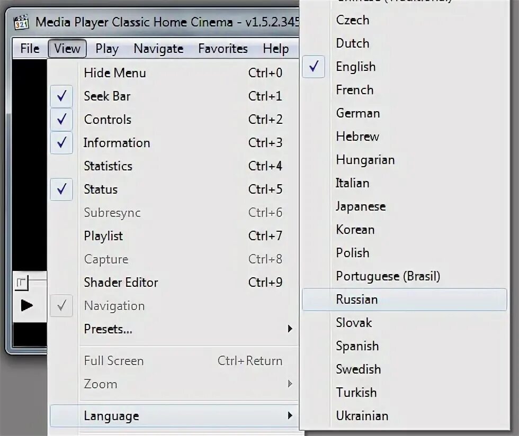Select Japanese language
This screenshot has height=436, width=519.
[405, 206]
